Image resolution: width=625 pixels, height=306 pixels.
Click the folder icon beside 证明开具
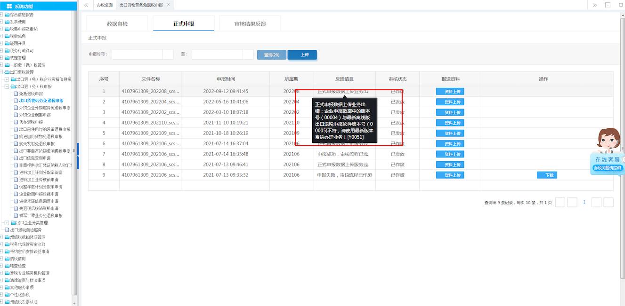7,43
